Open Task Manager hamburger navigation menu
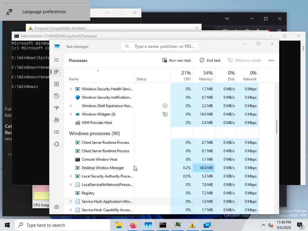The width and height of the screenshot is (308, 231). (57, 60)
